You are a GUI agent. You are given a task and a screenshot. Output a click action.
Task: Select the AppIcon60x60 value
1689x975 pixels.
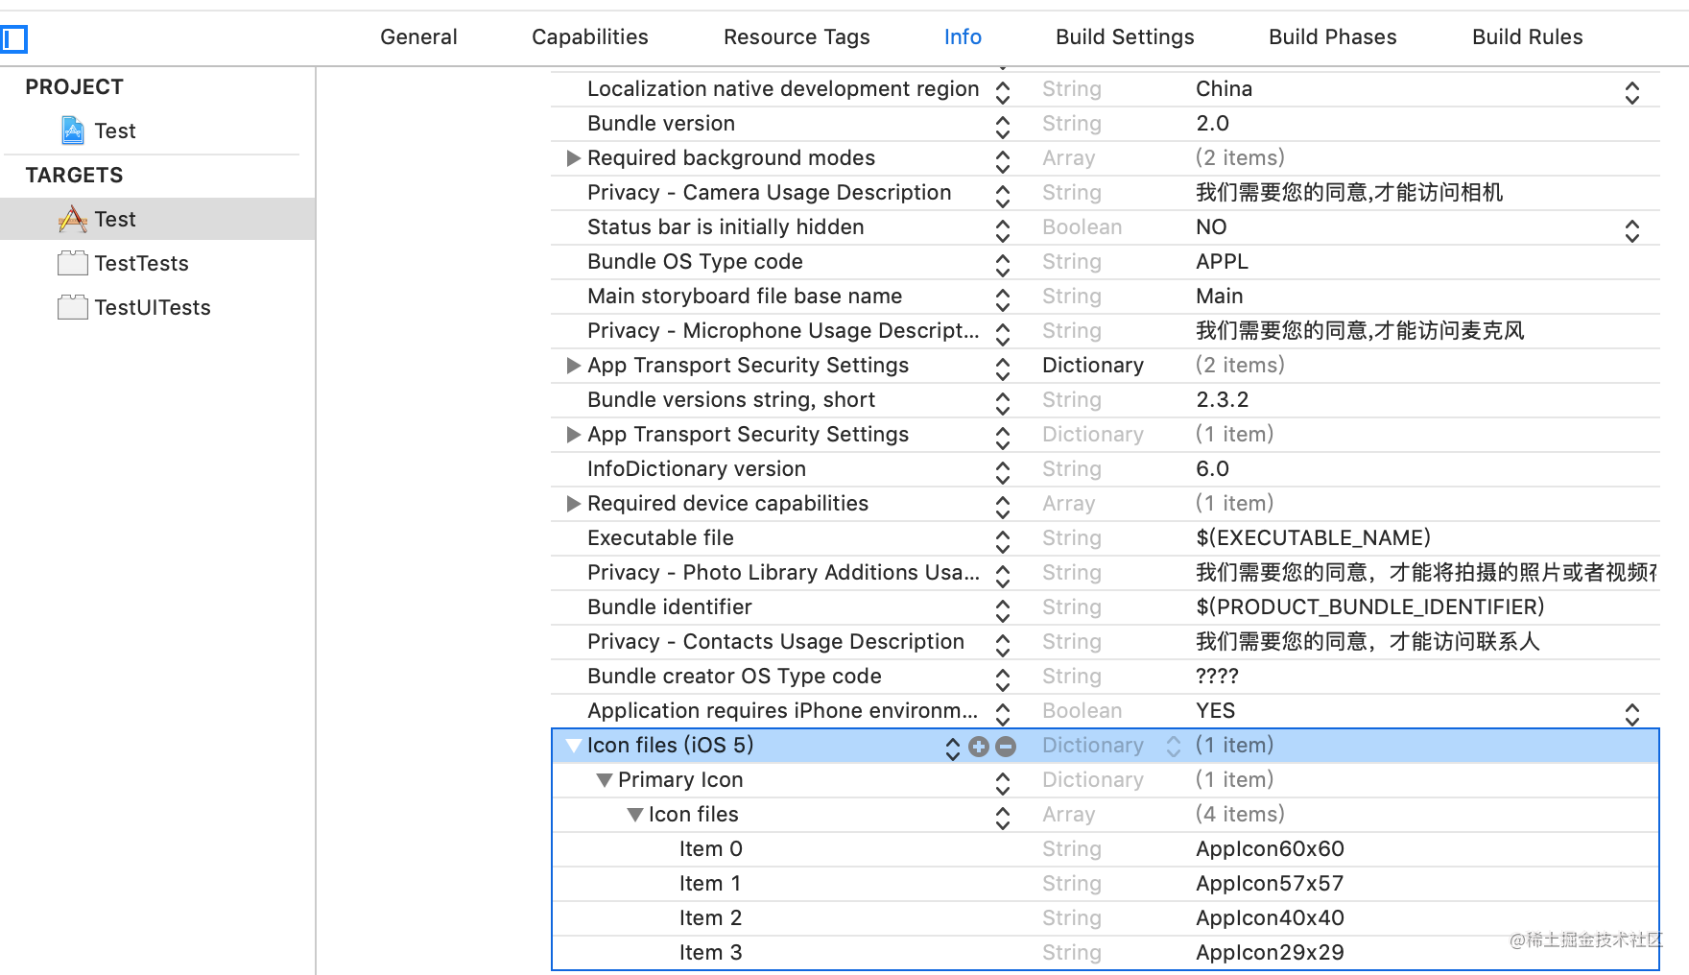1270,848
